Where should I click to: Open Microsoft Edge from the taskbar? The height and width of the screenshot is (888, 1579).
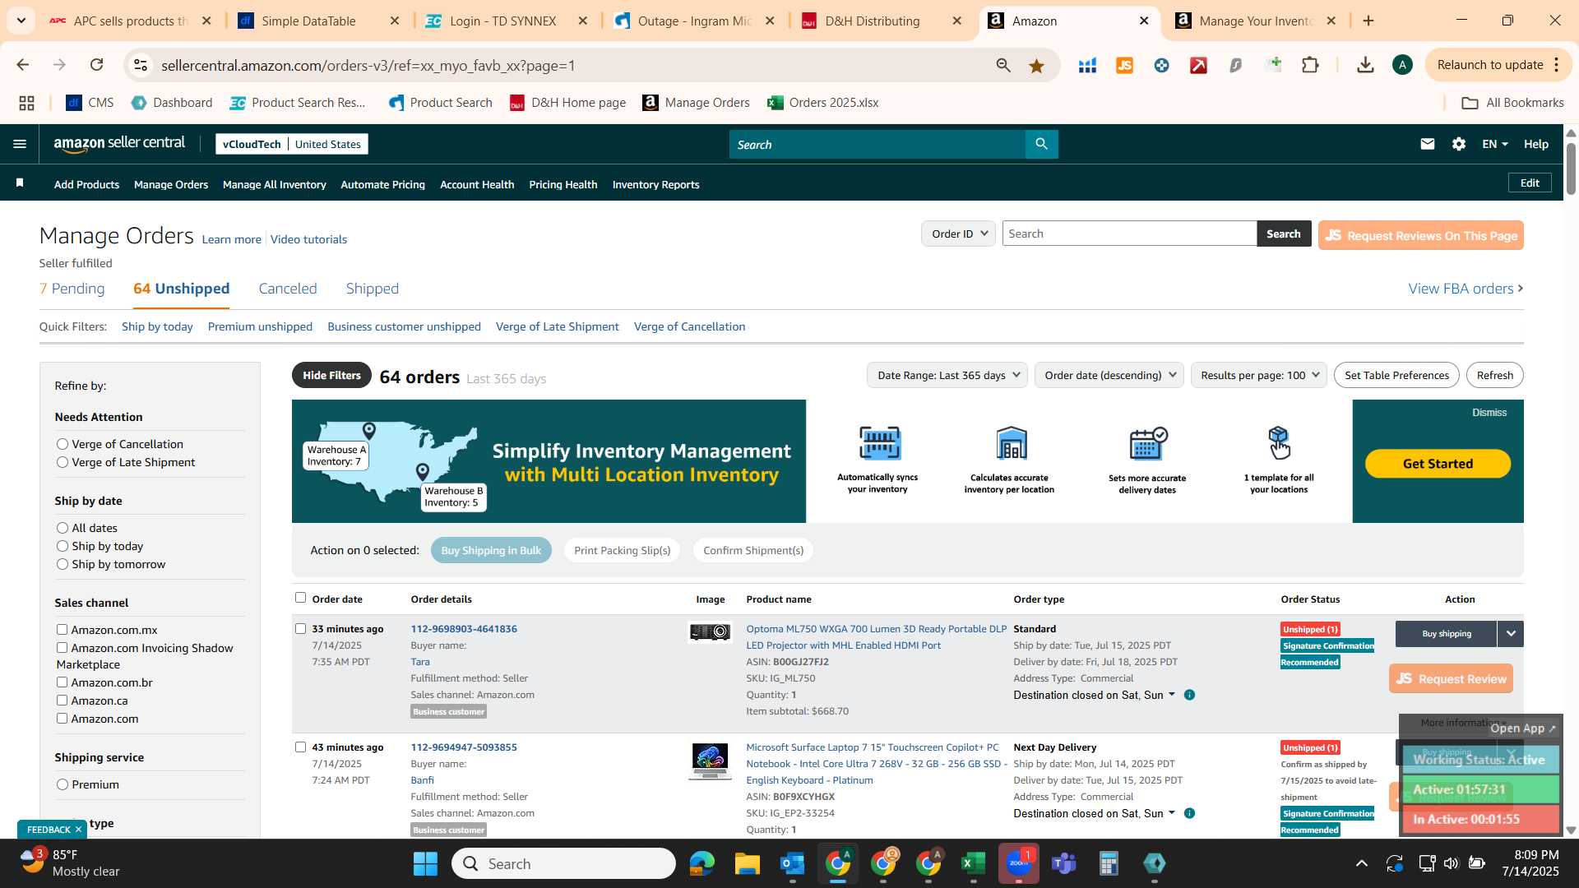(x=702, y=863)
